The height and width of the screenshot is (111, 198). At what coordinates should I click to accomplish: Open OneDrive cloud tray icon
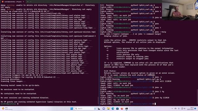pos(175,109)
